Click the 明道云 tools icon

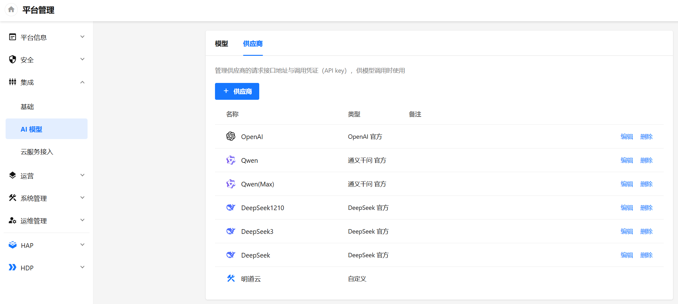tap(231, 278)
